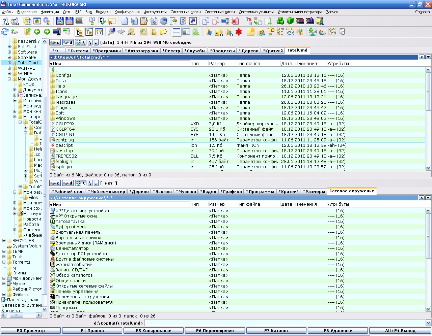Switch upper panel to drive c
Screen dimensions: 432x336
[55, 42]
